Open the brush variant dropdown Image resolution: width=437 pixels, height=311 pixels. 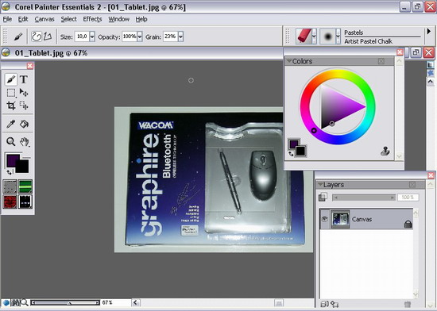point(338,36)
